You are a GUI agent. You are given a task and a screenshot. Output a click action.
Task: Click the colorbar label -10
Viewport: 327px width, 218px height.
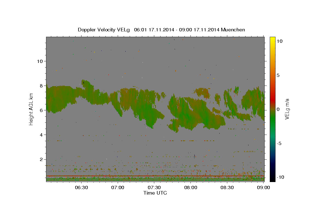[280, 177]
